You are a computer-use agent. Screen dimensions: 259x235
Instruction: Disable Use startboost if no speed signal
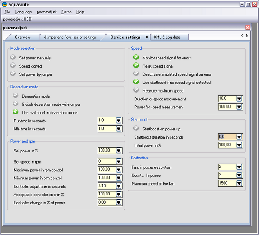click(136, 82)
